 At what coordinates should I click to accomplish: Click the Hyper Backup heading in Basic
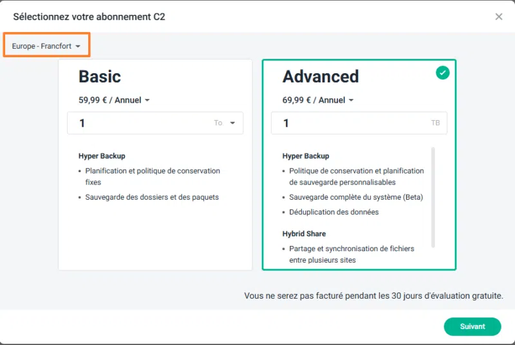(x=102, y=156)
